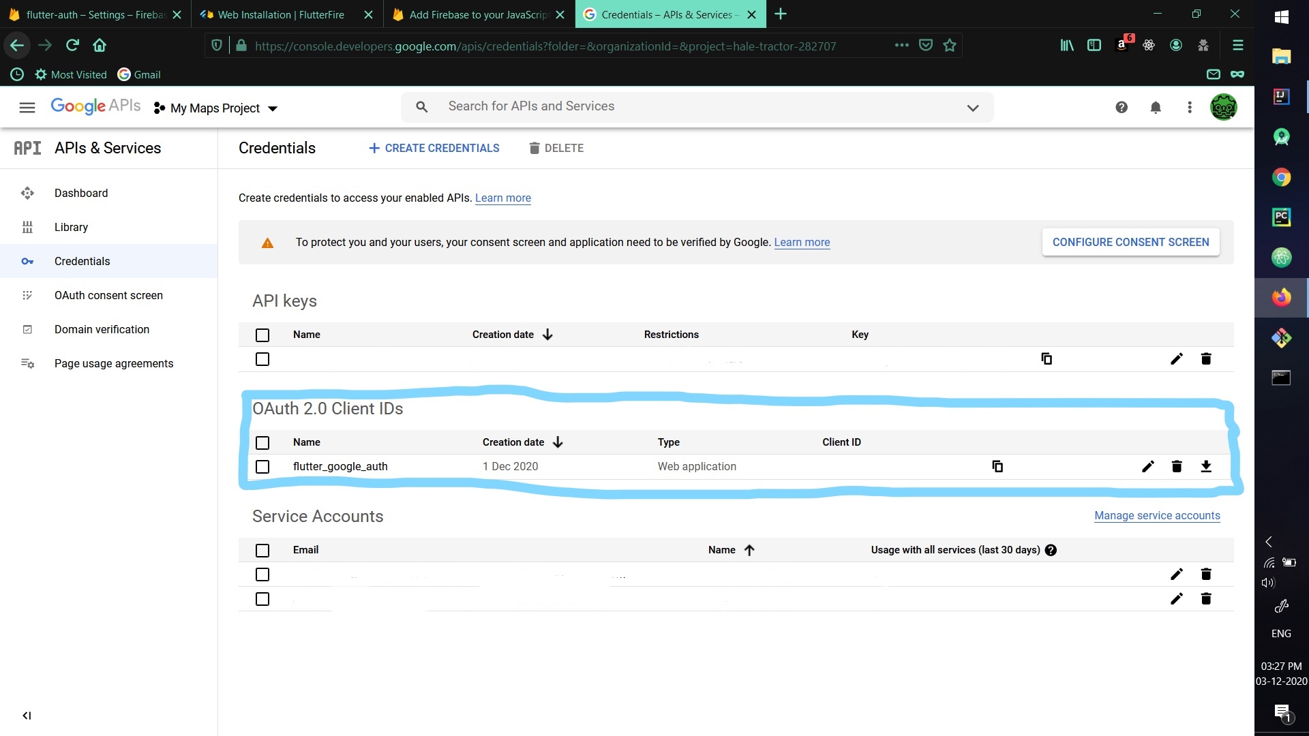Viewport: 1309px width, 736px height.
Task: Select all API keys header checkbox
Action: tap(262, 335)
